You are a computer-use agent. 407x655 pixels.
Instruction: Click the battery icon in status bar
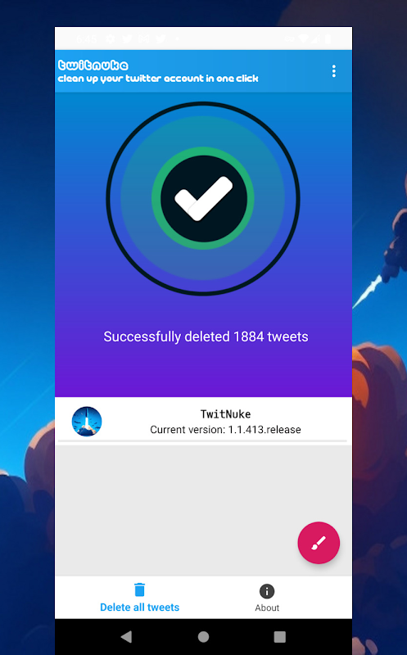(328, 38)
